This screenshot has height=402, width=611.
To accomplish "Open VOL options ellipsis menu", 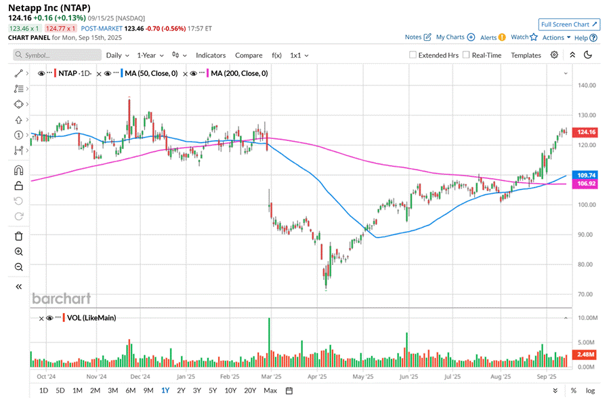I will tap(58, 317).
